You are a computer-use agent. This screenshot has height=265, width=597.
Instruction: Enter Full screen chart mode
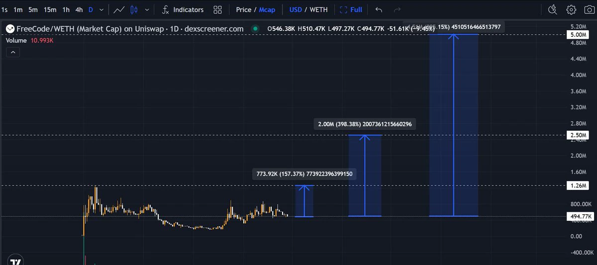(x=351, y=9)
